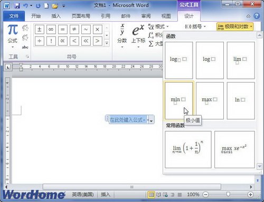Click the equation placeholder 在此处键入公式
The image size is (264, 202).
click(128, 120)
